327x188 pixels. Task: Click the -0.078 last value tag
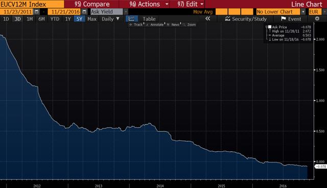(x=320, y=167)
